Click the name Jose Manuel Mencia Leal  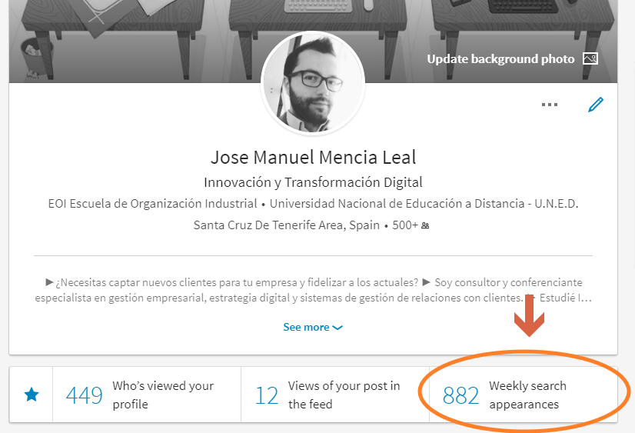313,158
